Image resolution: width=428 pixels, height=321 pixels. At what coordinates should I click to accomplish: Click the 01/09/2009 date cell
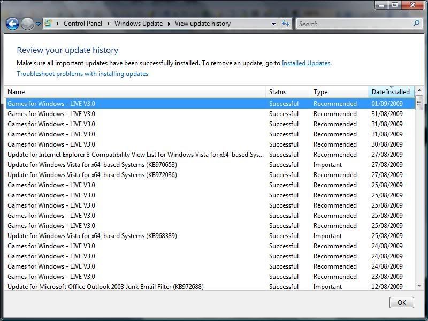(387, 104)
